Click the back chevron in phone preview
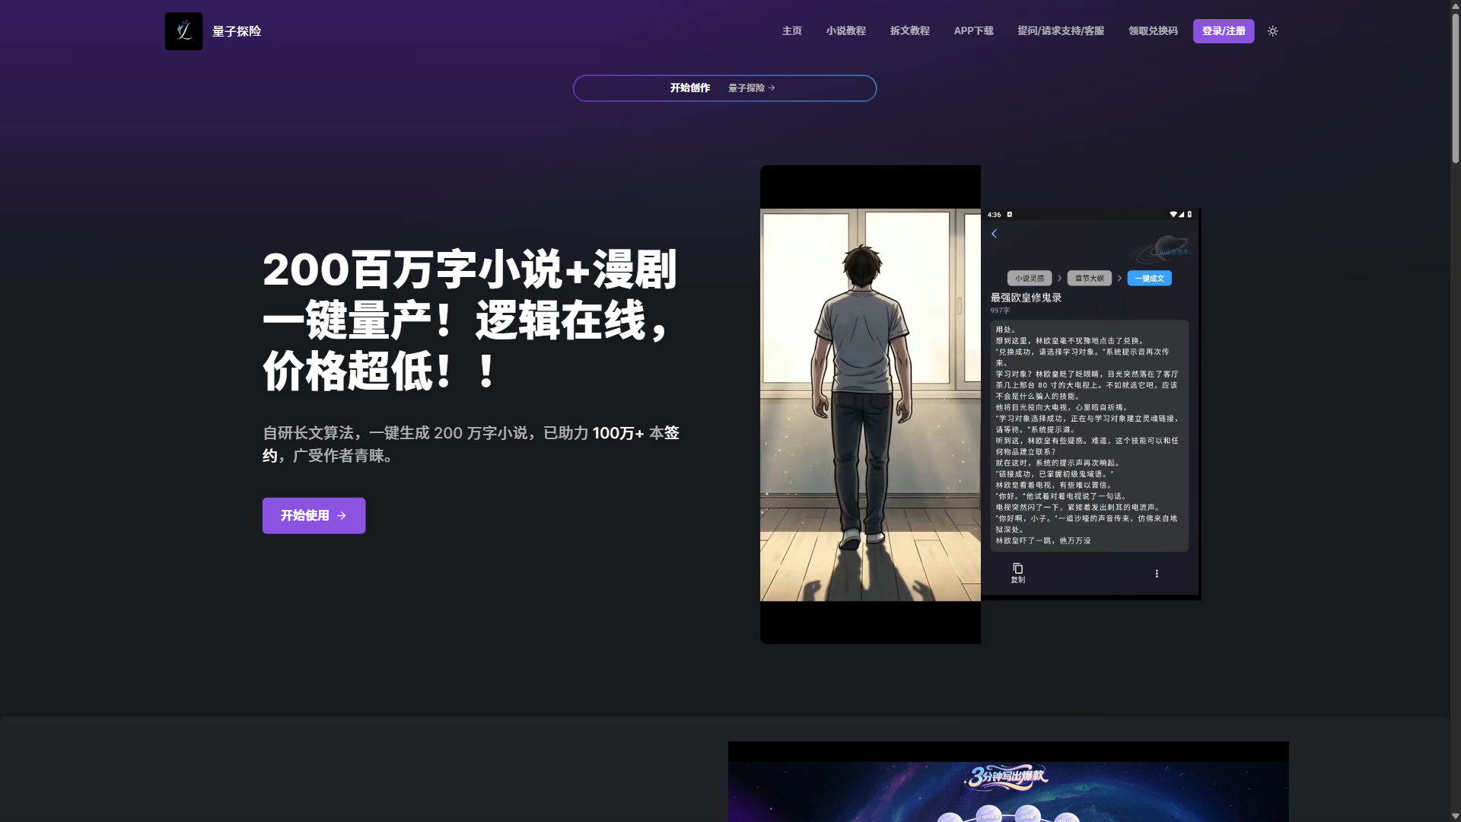 [x=994, y=234]
